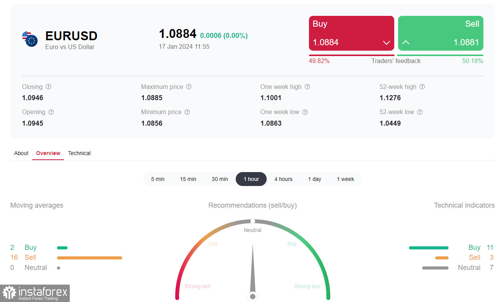Viewport: 502px width, 302px height.
Task: Click the help icon next to Closing
Action: point(48,87)
